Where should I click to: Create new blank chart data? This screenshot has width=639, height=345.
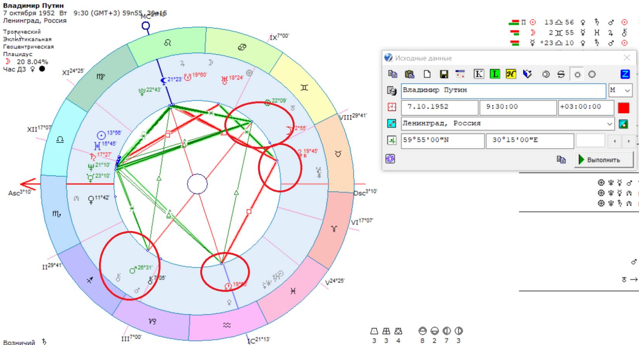click(x=427, y=74)
